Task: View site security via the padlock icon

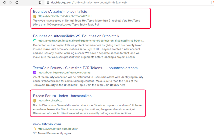Action: [48, 2]
